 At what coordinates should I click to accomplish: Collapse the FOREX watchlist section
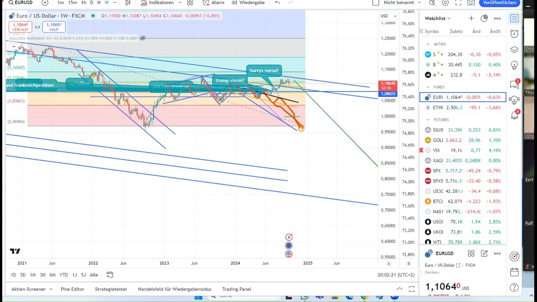(428, 87)
